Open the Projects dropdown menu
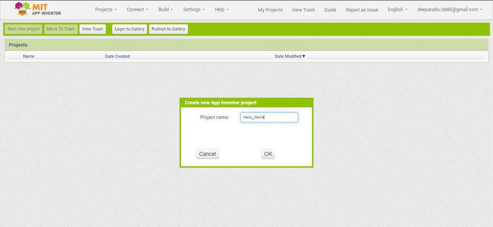493x227 pixels. click(x=106, y=10)
